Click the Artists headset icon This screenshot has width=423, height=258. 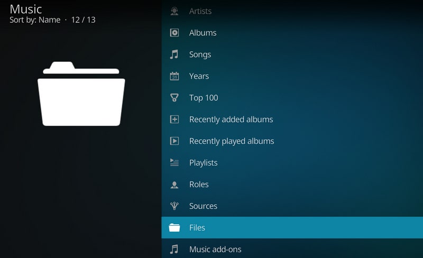pyautogui.click(x=174, y=11)
